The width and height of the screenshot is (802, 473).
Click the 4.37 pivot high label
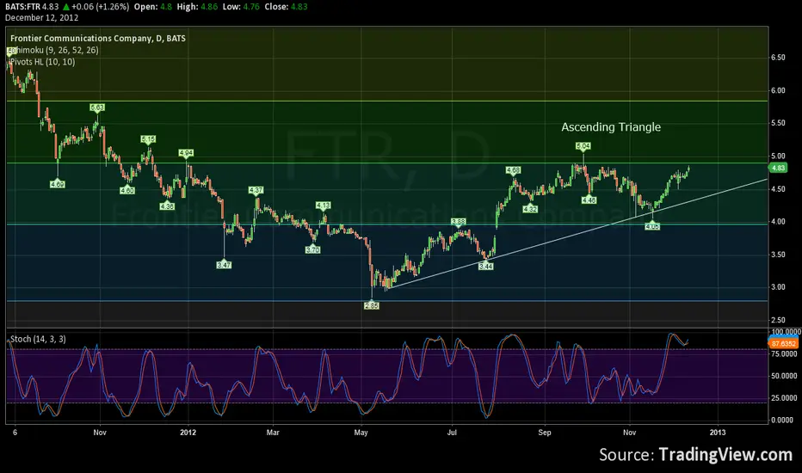point(256,190)
